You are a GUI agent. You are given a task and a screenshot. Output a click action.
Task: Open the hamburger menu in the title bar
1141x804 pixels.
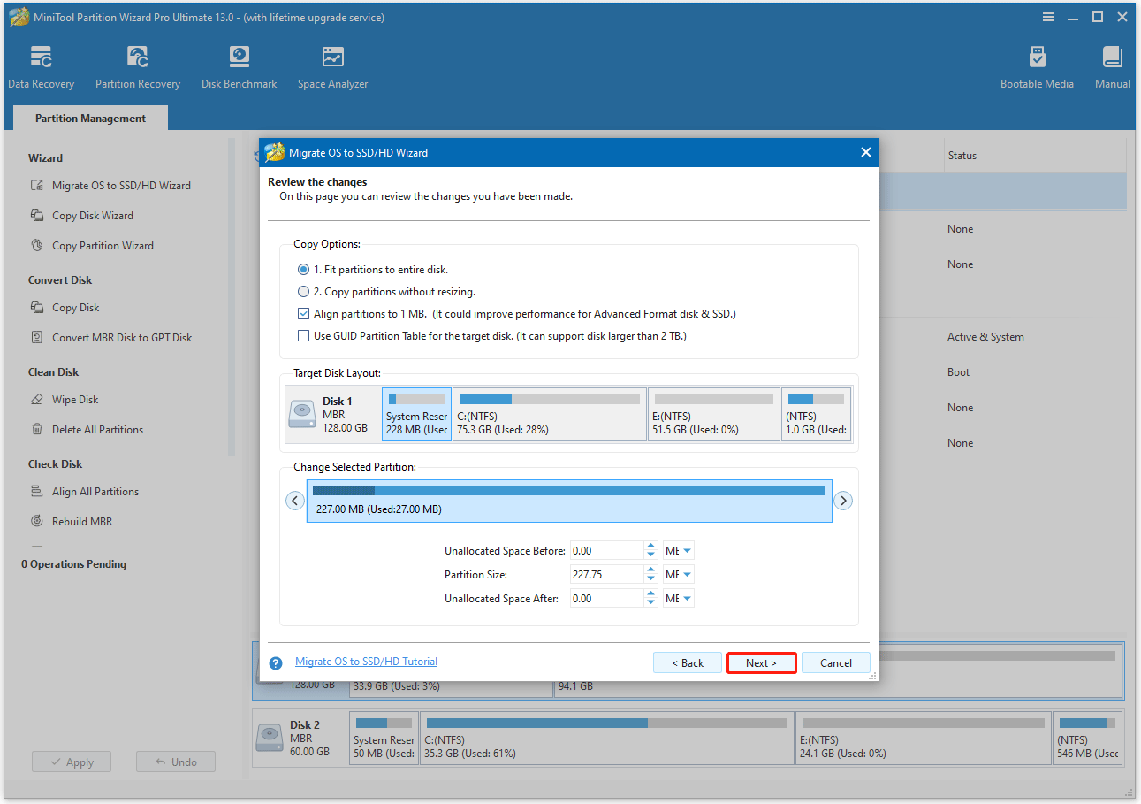tap(1047, 16)
